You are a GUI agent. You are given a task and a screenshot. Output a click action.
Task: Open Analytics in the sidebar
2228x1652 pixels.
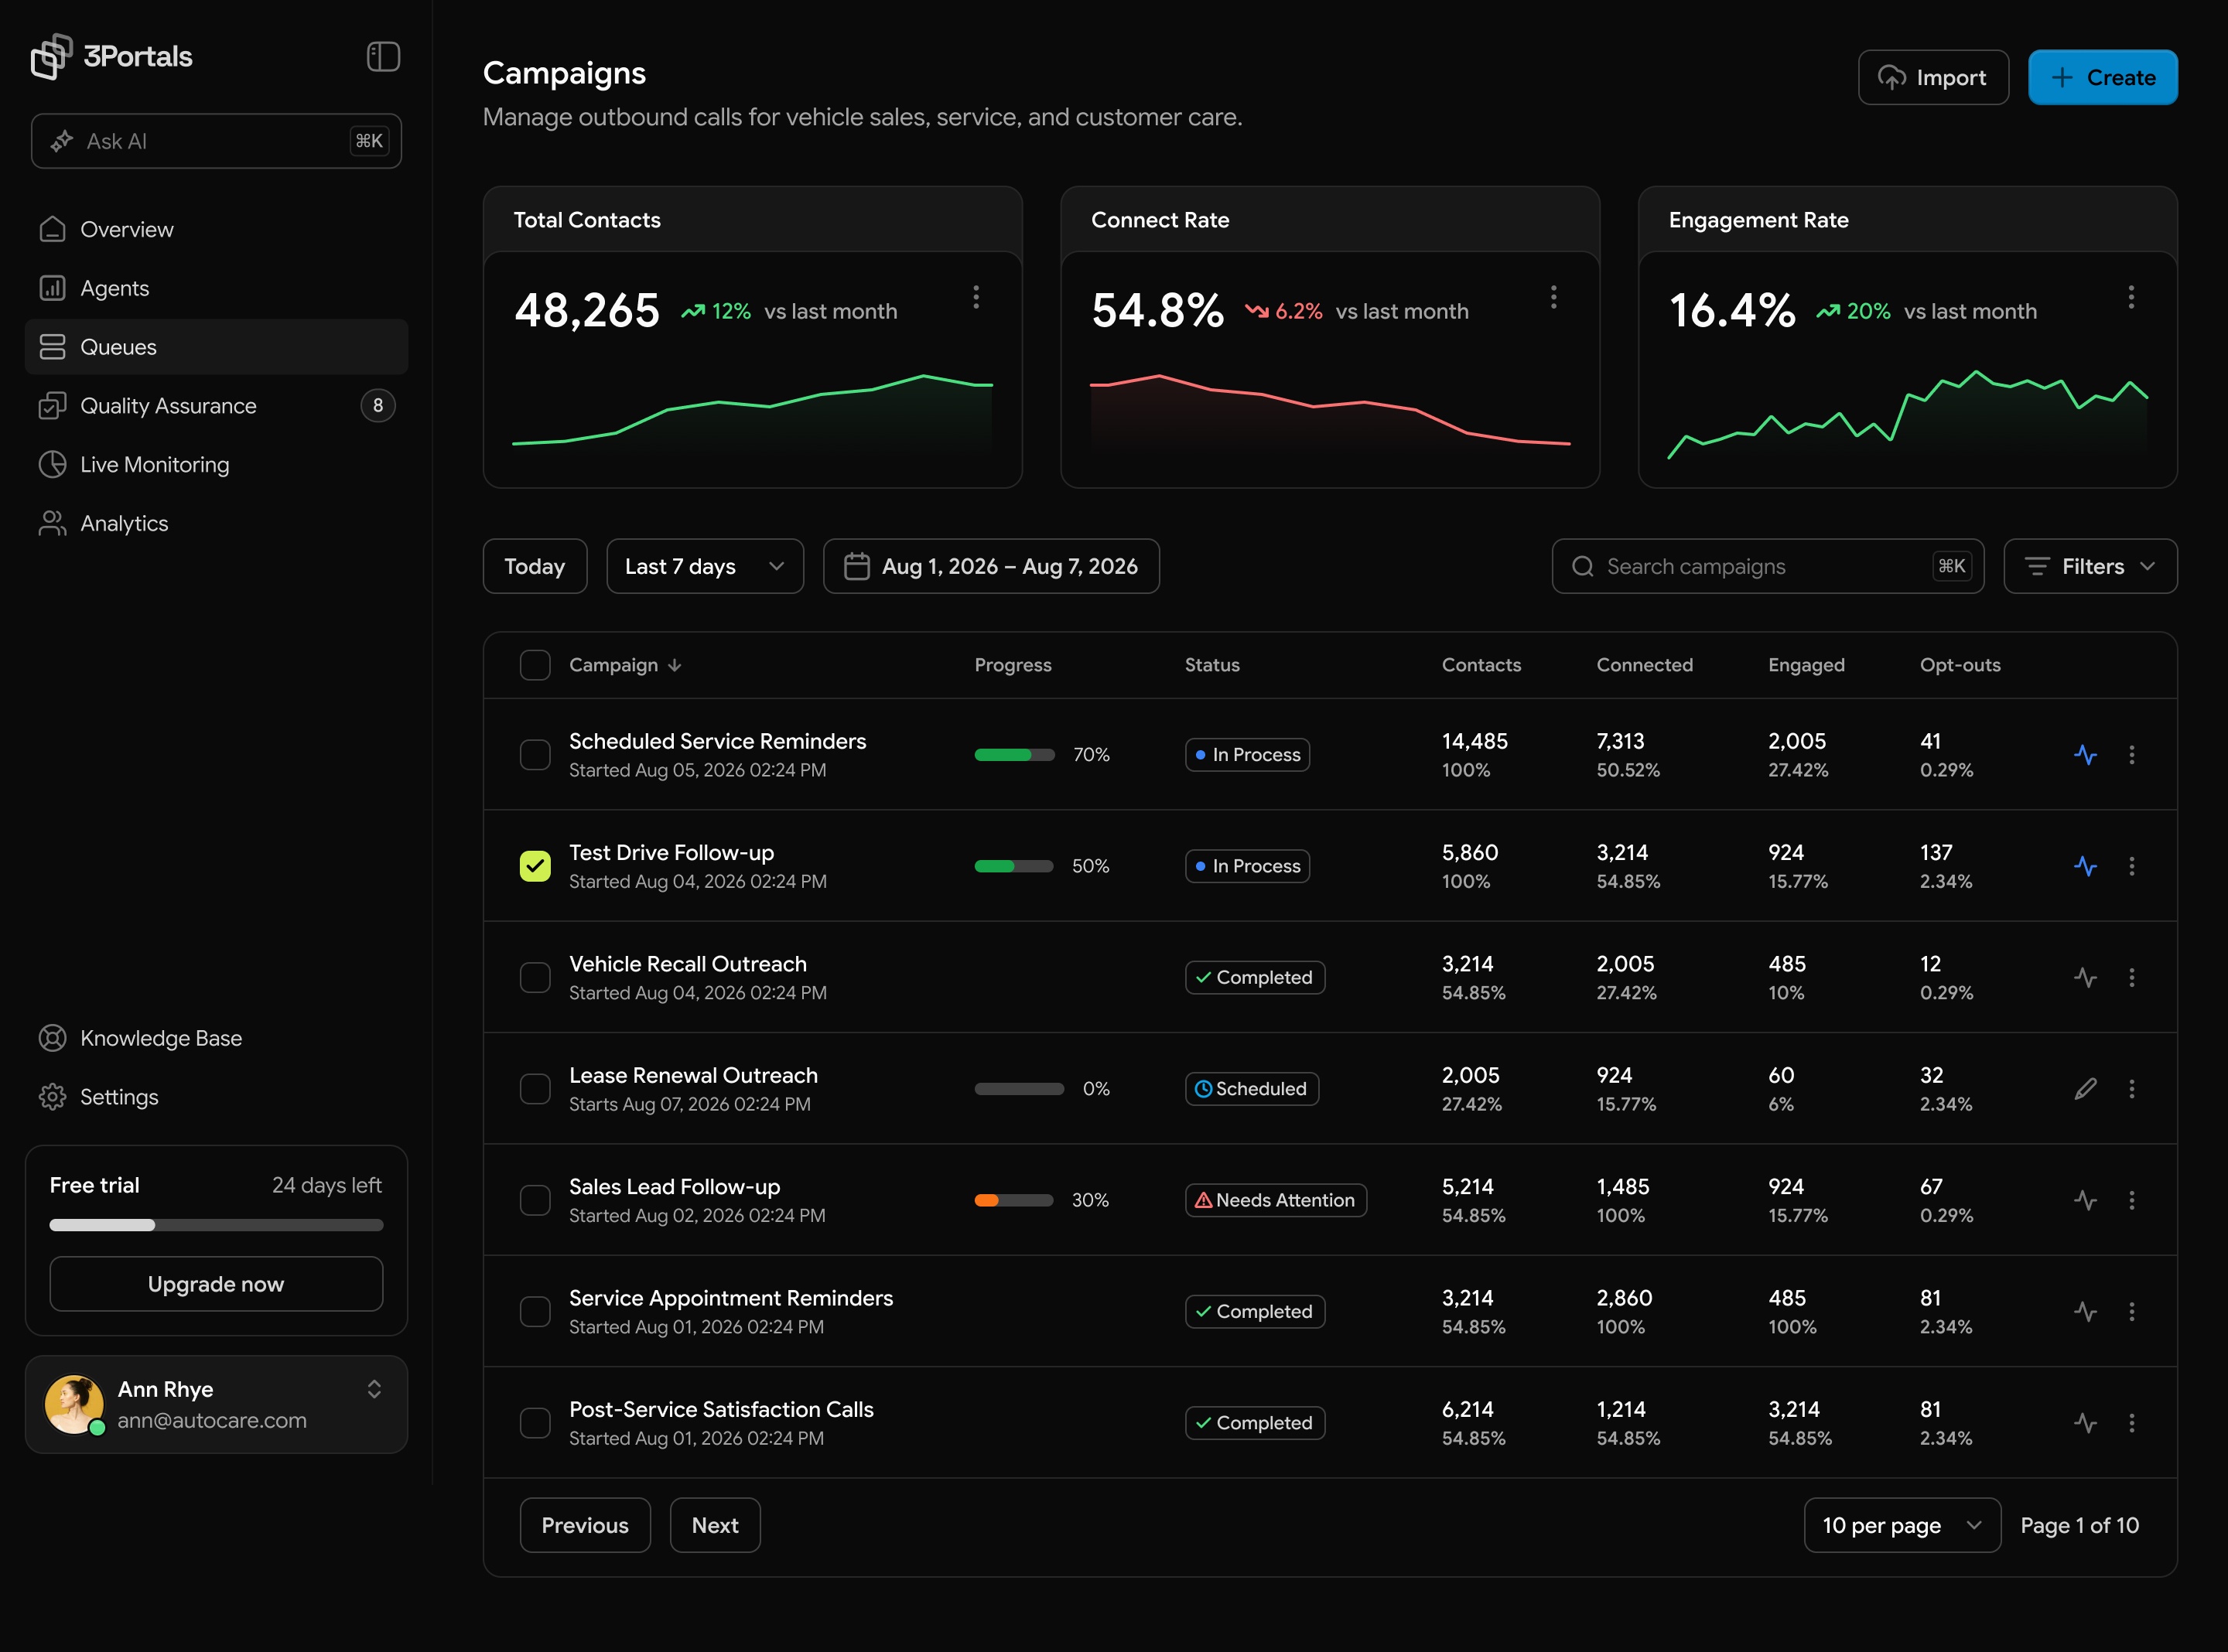pos(216,524)
